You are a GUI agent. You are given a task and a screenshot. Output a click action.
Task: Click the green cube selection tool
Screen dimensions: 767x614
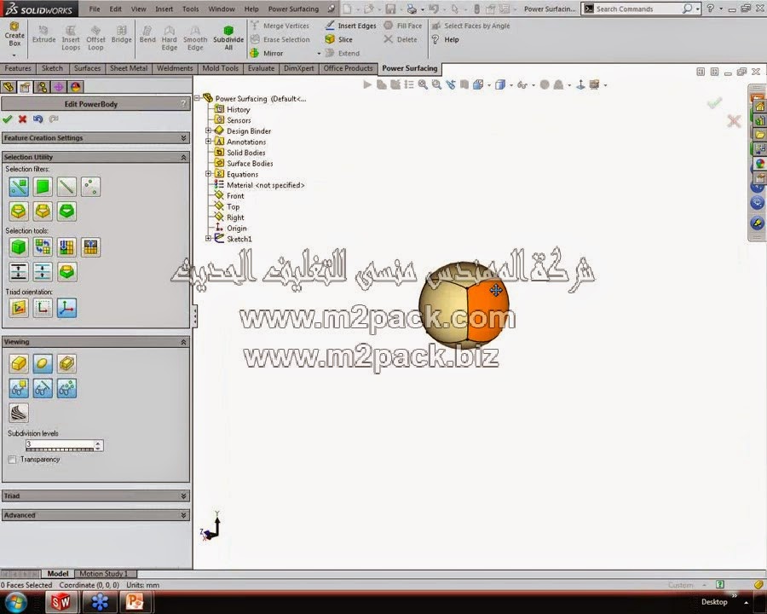pyautogui.click(x=19, y=247)
